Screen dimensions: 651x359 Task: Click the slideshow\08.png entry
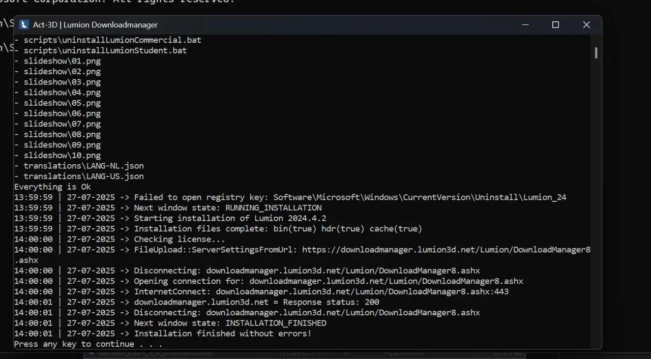(x=57, y=134)
